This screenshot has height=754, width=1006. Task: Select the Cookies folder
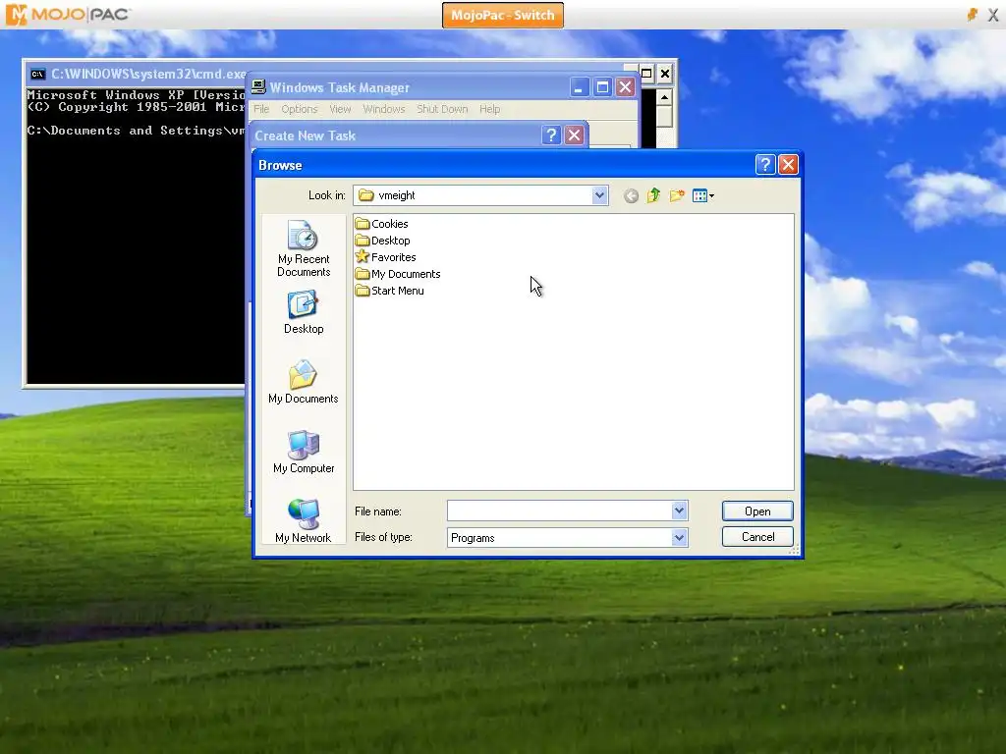tap(382, 224)
